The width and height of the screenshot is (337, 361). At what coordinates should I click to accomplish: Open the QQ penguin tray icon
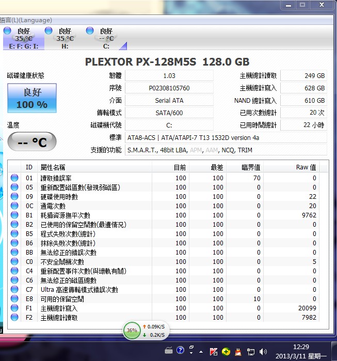point(238,352)
